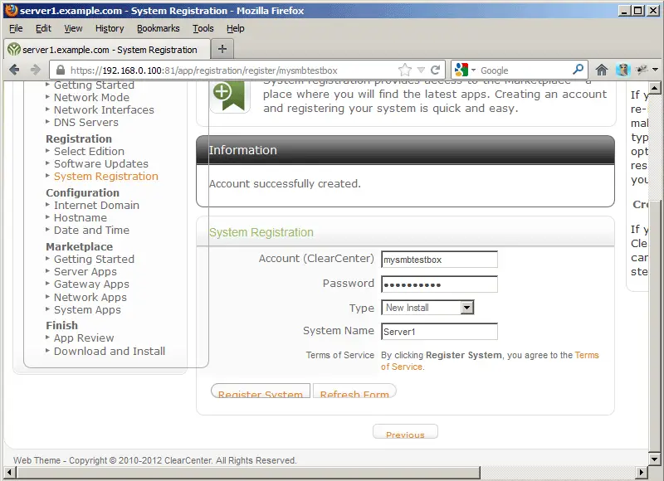Screen dimensions: 664x481
Task: Click into the System Name field
Action: point(439,332)
